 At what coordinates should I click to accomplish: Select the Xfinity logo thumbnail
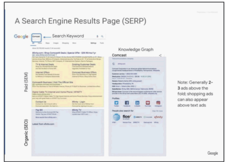tap(159, 117)
